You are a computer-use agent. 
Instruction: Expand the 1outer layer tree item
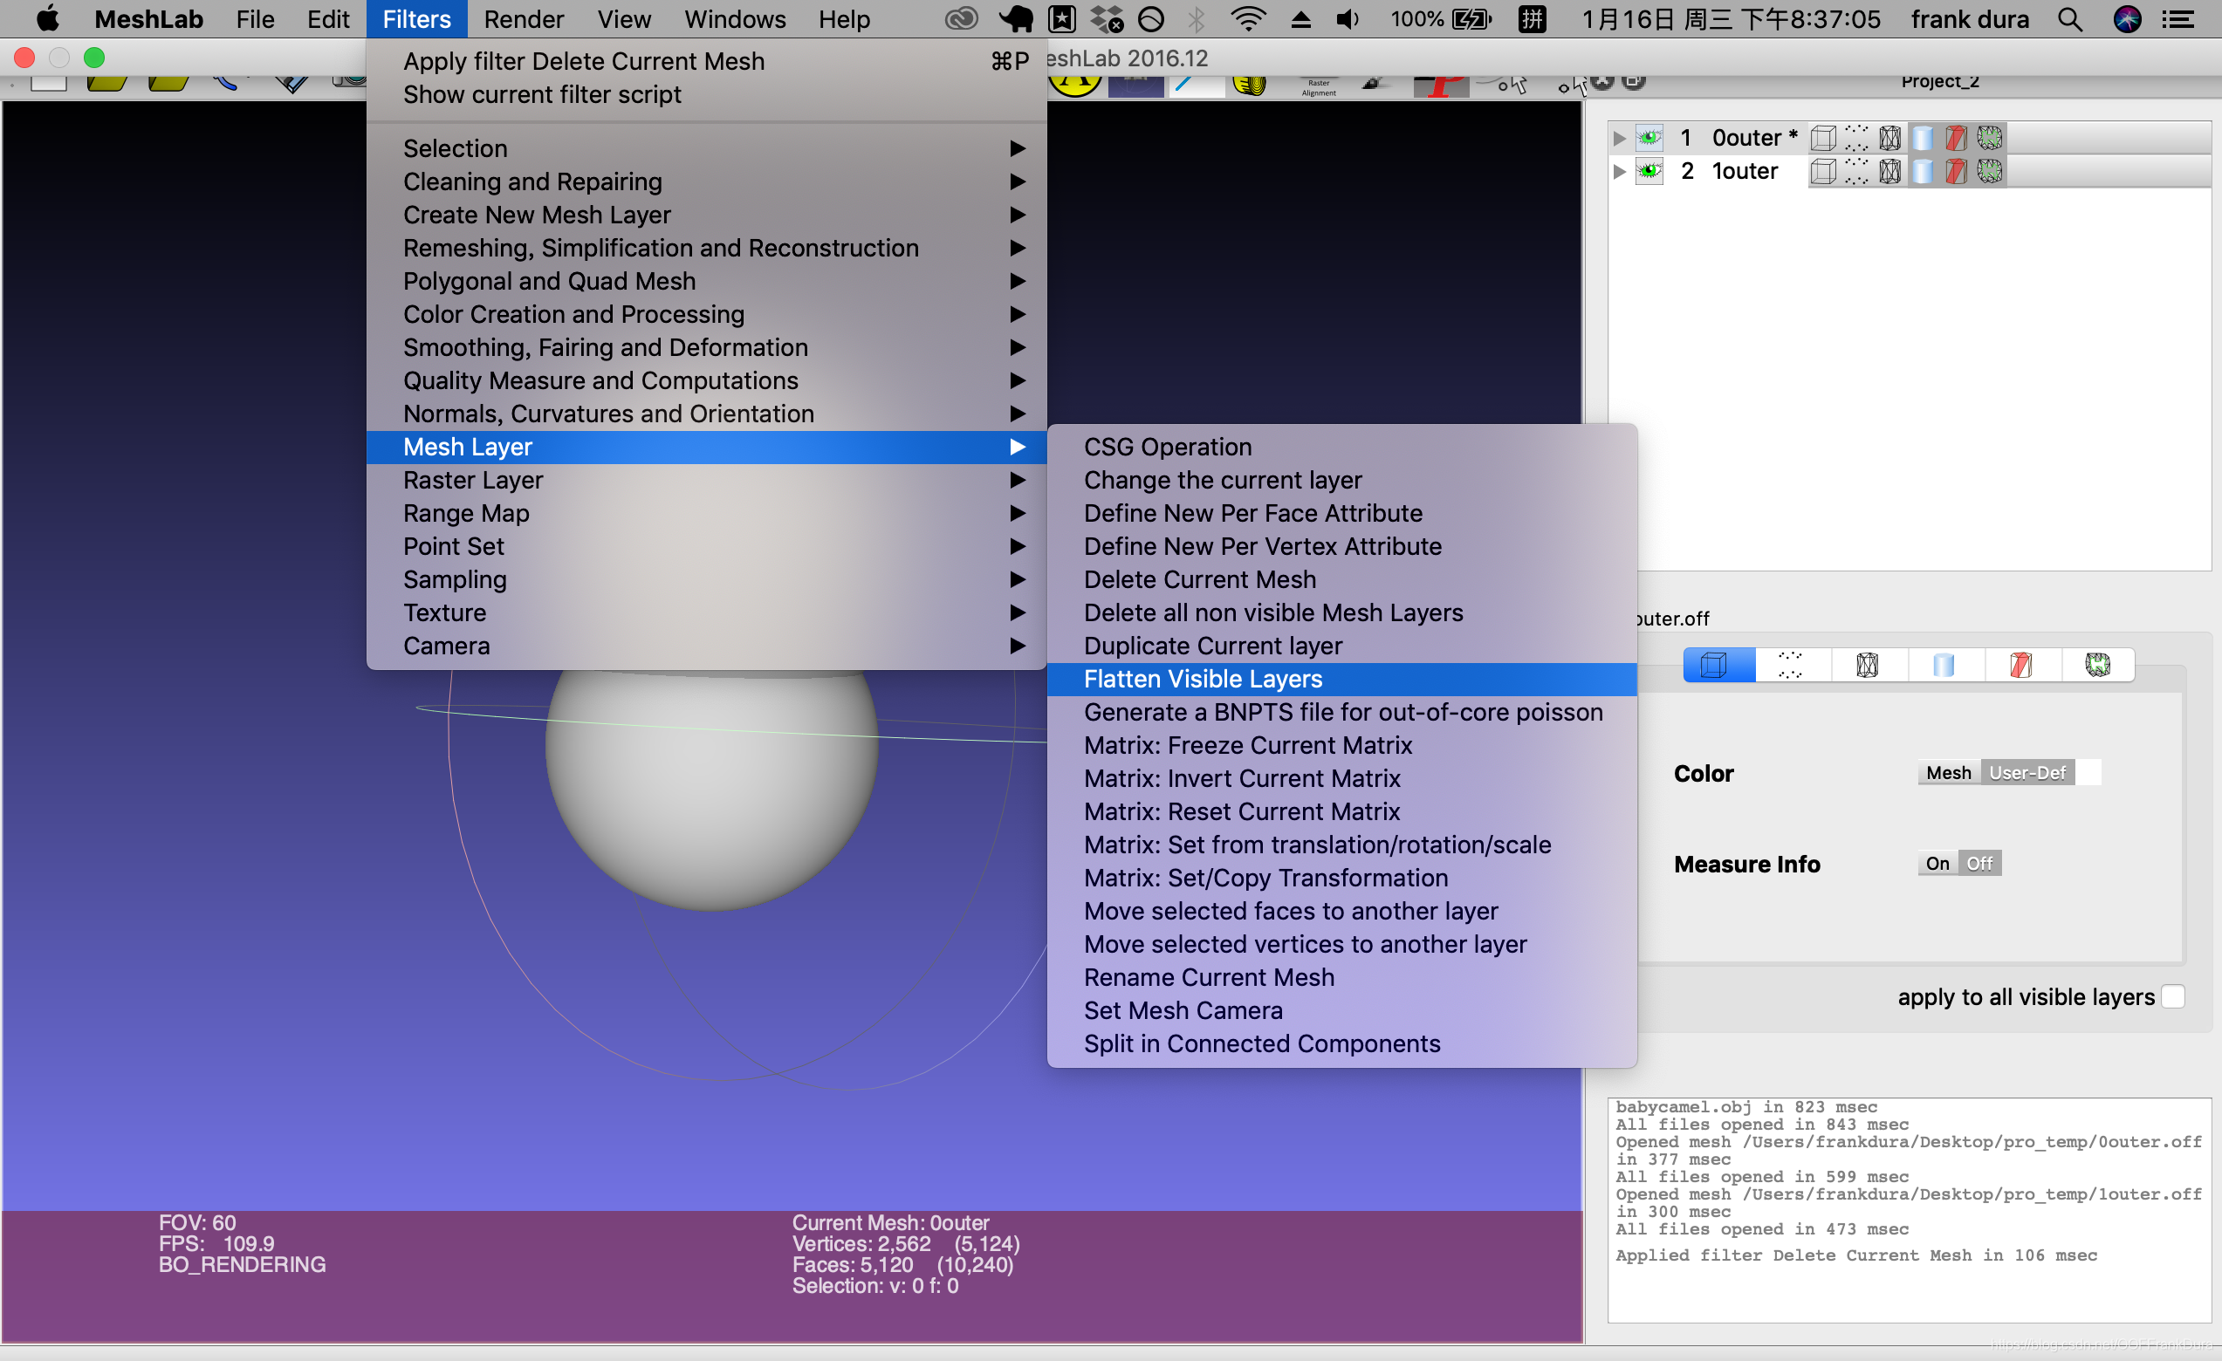point(1620,171)
